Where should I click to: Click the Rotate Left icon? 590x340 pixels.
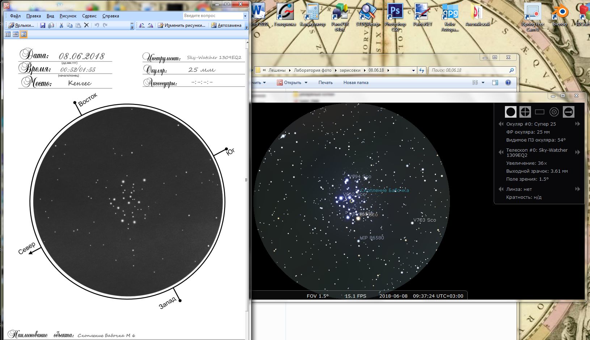(x=142, y=25)
